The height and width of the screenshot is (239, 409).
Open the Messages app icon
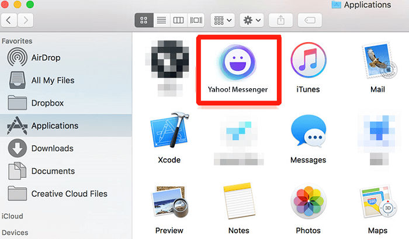[309, 130]
